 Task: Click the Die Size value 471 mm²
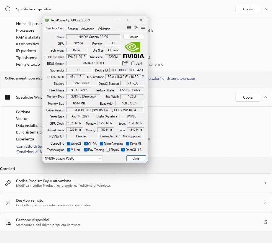(113, 50)
